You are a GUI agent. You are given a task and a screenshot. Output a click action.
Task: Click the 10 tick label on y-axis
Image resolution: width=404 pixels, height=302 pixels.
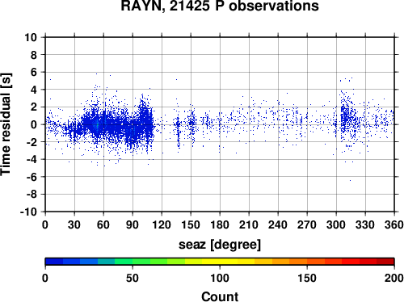[31, 37]
